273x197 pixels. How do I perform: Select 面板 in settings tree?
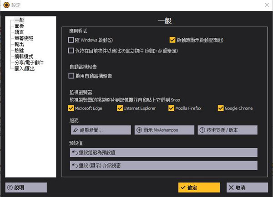coord(19,27)
